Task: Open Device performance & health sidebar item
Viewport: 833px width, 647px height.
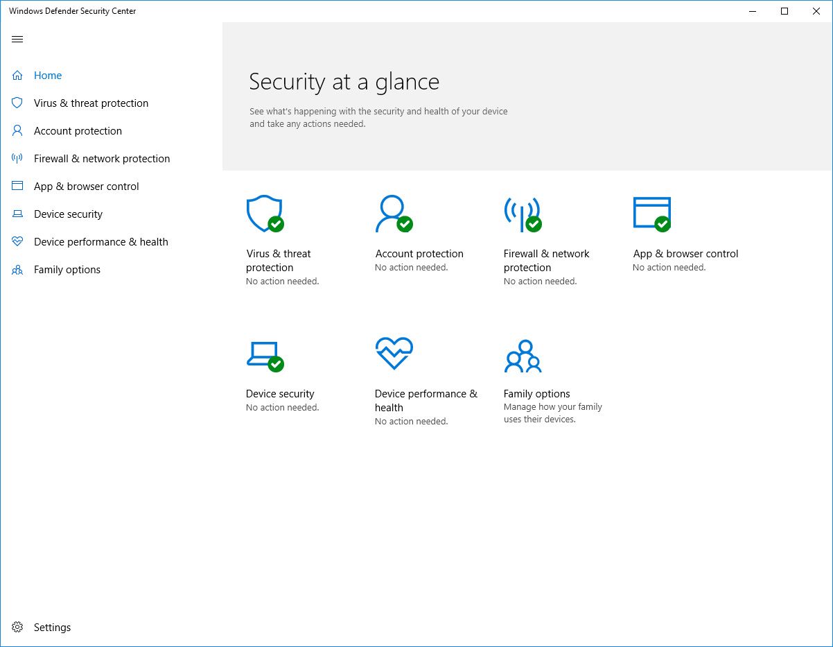Action: point(101,241)
